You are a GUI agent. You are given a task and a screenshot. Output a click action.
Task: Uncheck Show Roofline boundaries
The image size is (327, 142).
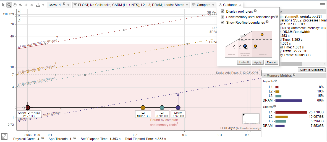[x=223, y=22]
